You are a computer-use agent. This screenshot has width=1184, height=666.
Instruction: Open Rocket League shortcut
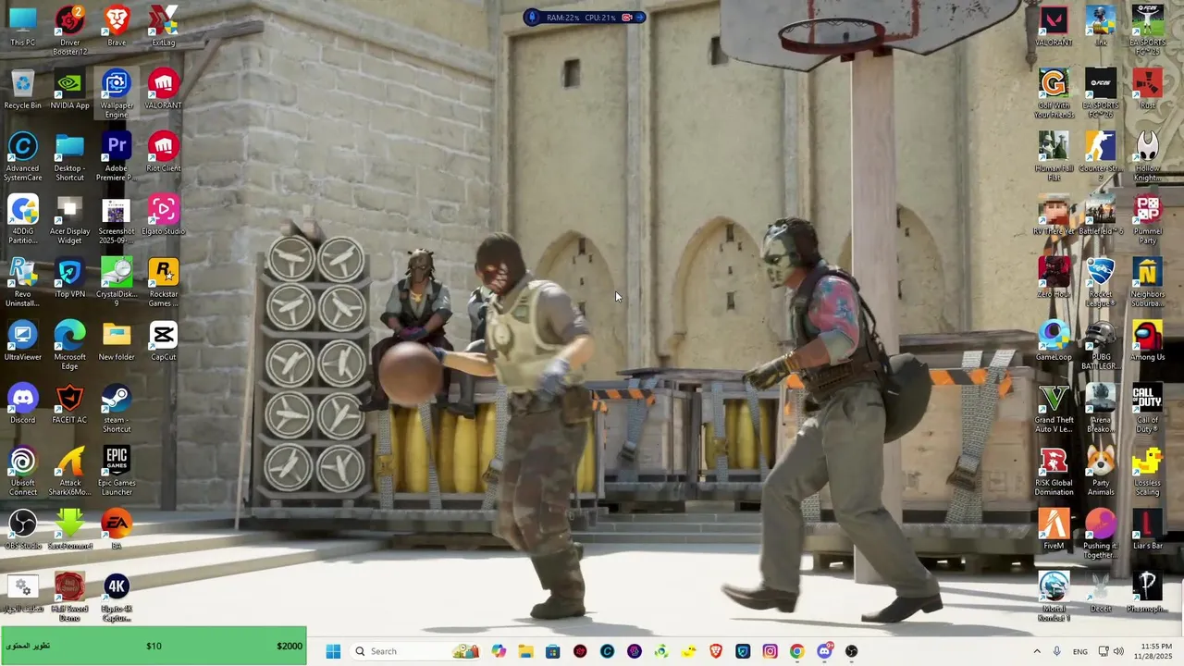point(1101,281)
